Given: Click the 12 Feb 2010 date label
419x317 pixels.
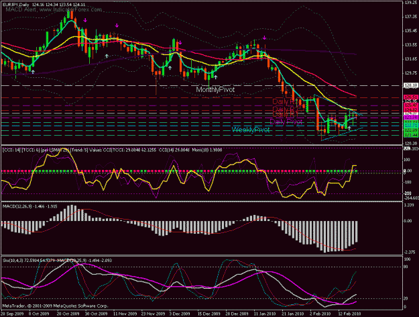Looking at the screenshot, I should pyautogui.click(x=349, y=314).
